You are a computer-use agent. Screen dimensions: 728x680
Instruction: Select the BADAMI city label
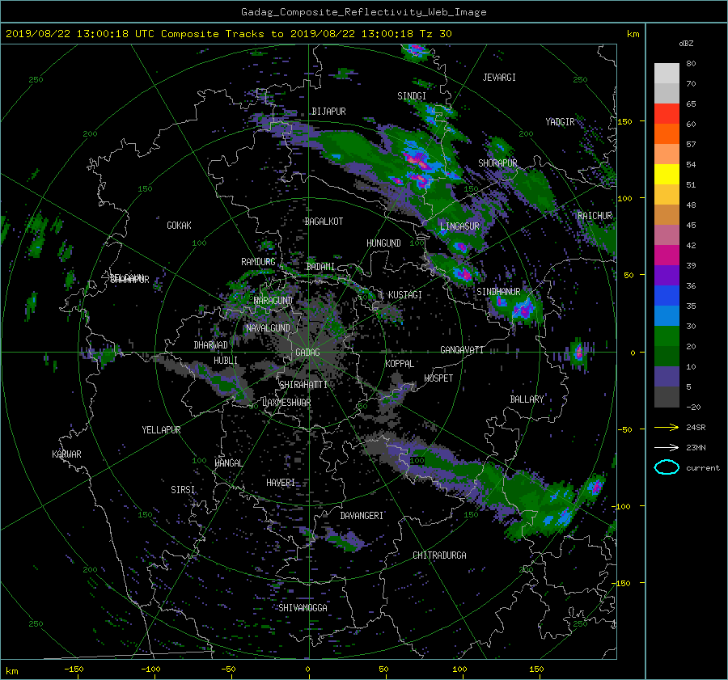click(320, 267)
